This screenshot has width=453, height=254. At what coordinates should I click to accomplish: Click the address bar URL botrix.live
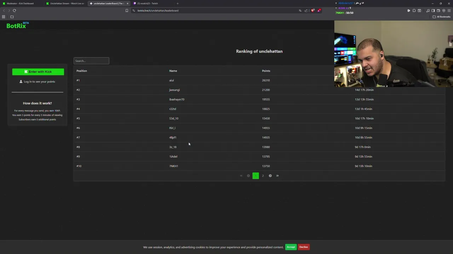(x=158, y=11)
